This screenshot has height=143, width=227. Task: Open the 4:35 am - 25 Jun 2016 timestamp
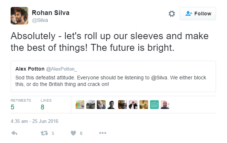tap(34, 121)
